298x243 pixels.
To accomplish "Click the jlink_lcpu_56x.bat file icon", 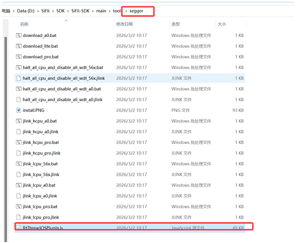I will click(18, 164).
